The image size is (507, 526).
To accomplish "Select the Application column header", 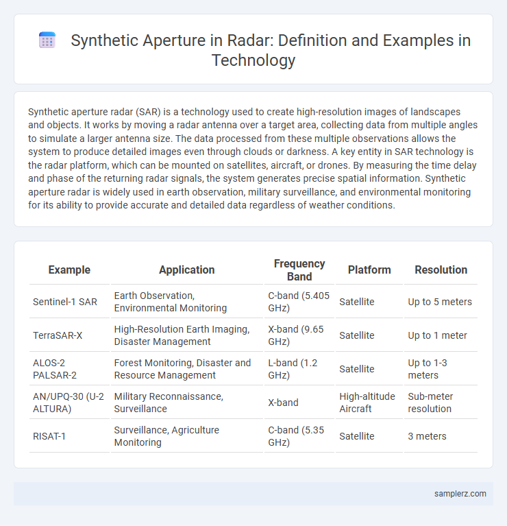I will tap(187, 270).
